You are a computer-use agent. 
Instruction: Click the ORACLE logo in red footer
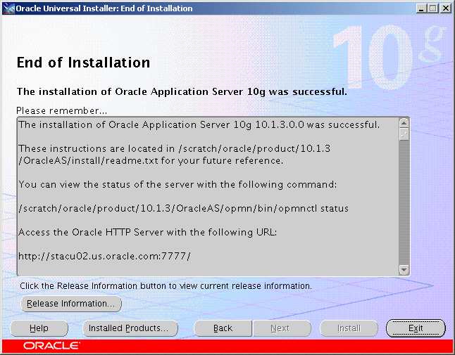pyautogui.click(x=51, y=346)
